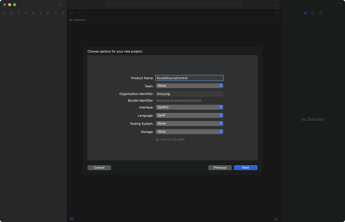This screenshot has height=222, width=345.
Task: Toggle the debug area icon at bottom right
Action: pyautogui.click(x=276, y=219)
